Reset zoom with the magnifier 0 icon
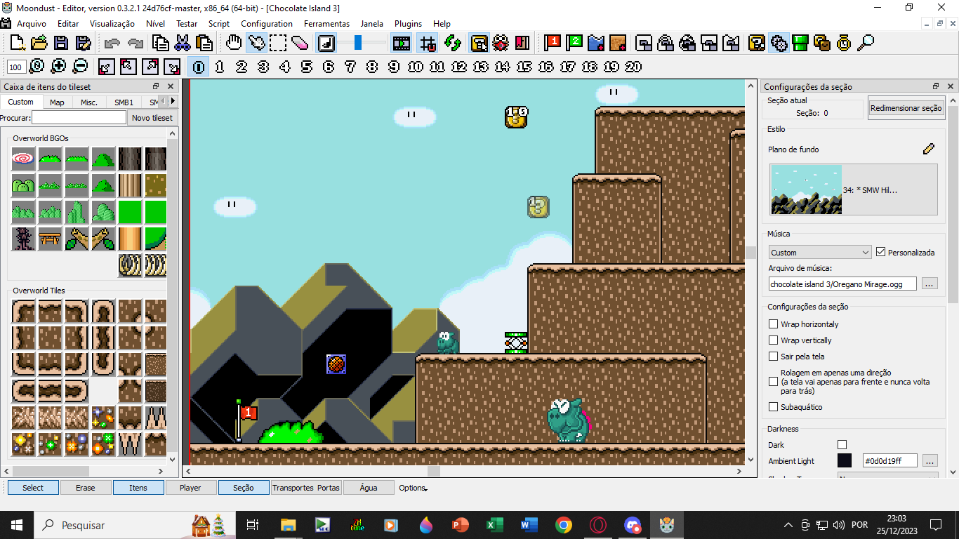959x539 pixels. [x=37, y=67]
